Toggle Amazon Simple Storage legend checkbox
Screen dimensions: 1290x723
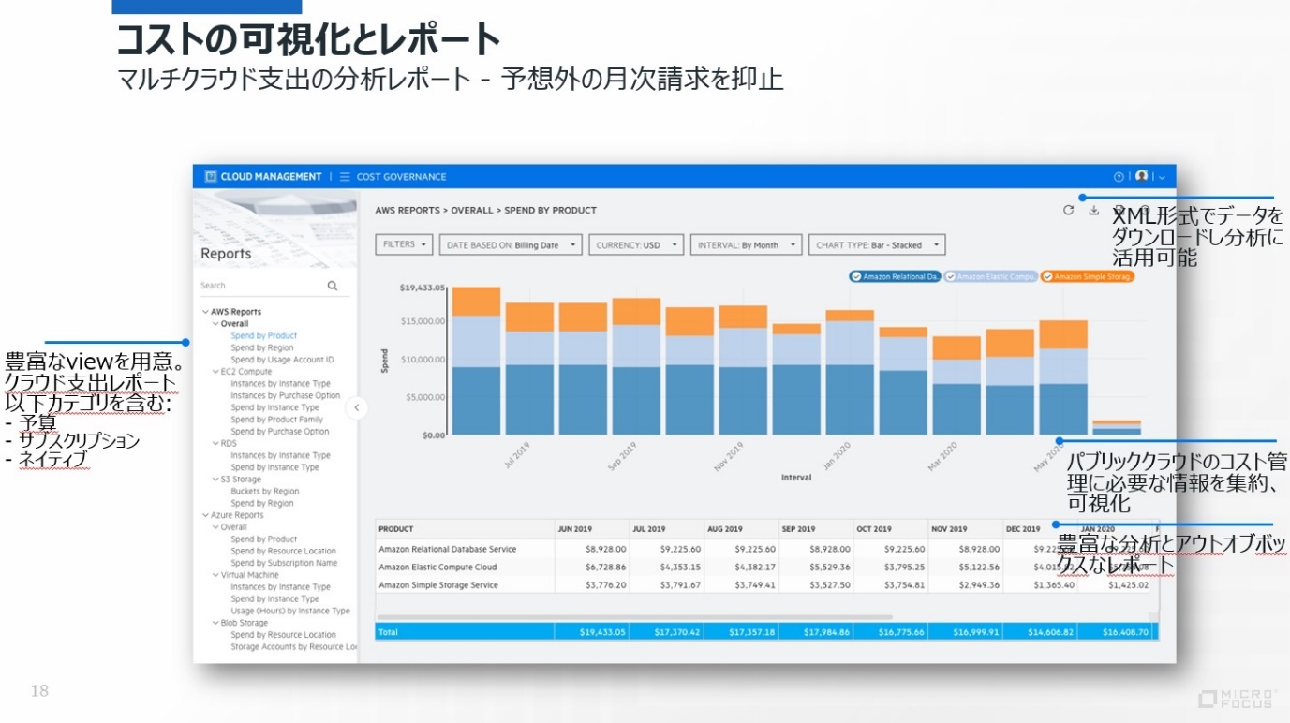(x=1047, y=277)
